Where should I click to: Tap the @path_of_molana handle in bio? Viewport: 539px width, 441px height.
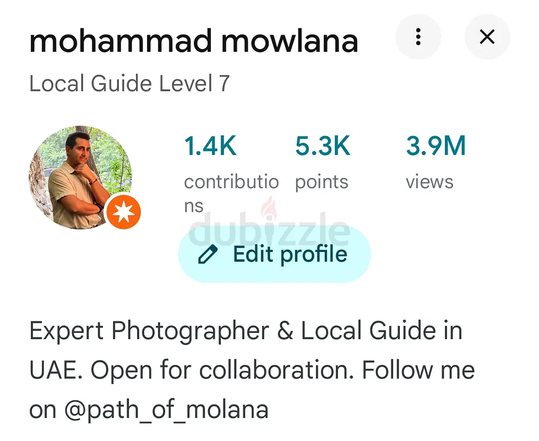pyautogui.click(x=165, y=410)
